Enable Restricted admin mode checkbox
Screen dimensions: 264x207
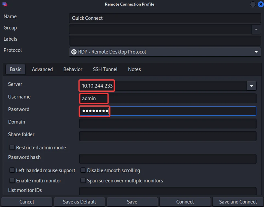coord(12,147)
